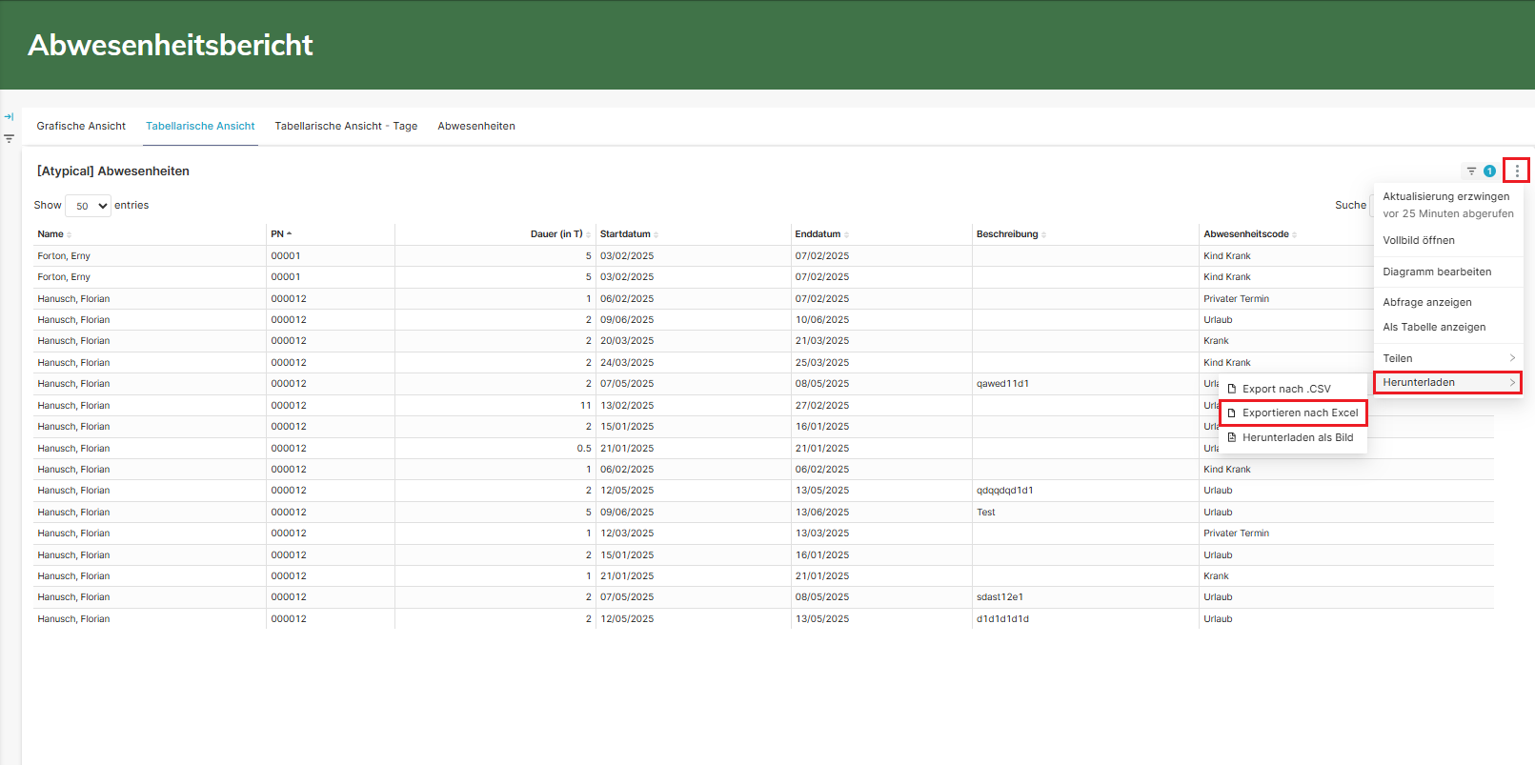Sort by Startdatum column header
This screenshot has width=1535, height=765.
click(x=629, y=233)
